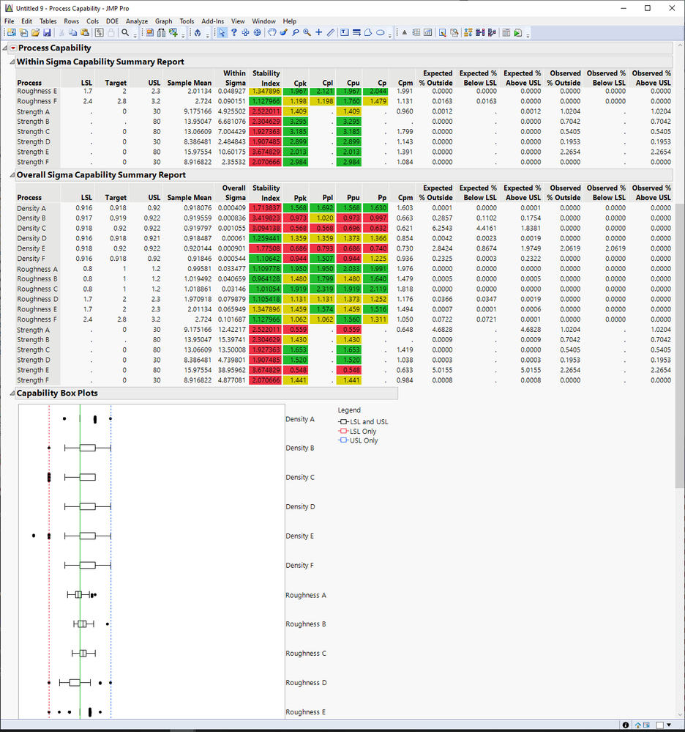The image size is (685, 732).
Task: Create a new data table via toolbar icon
Action: (x=12, y=33)
